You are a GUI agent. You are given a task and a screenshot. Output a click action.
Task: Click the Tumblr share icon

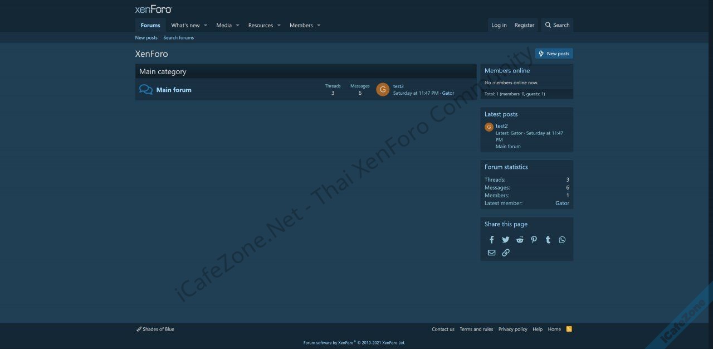coord(548,240)
